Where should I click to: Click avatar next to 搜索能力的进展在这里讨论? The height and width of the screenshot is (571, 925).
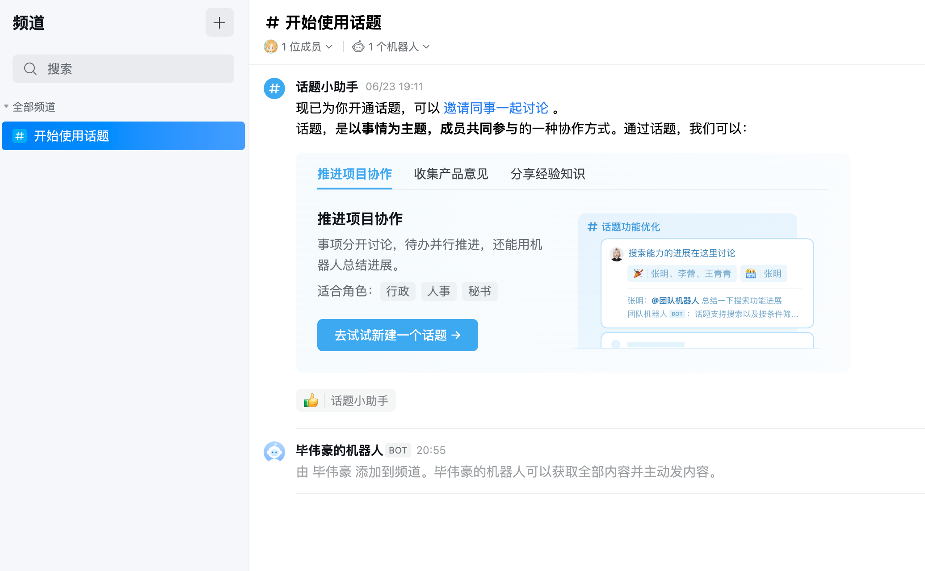[x=617, y=254]
